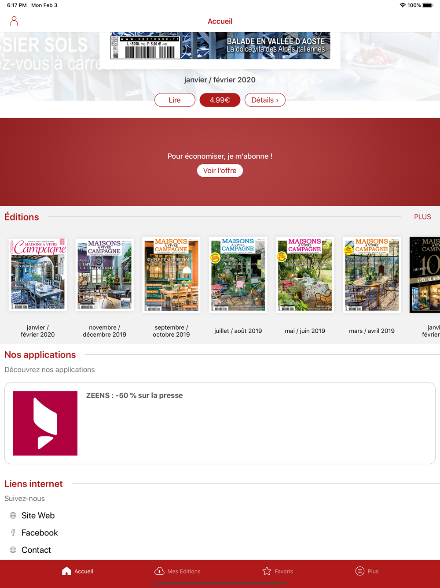Click the Lire button
The width and height of the screenshot is (440, 588).
pos(175,100)
